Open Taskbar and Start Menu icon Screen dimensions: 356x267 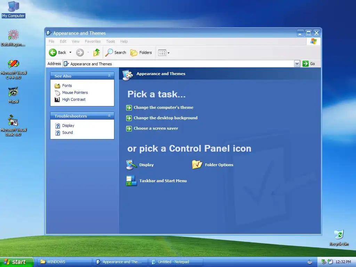point(131,181)
